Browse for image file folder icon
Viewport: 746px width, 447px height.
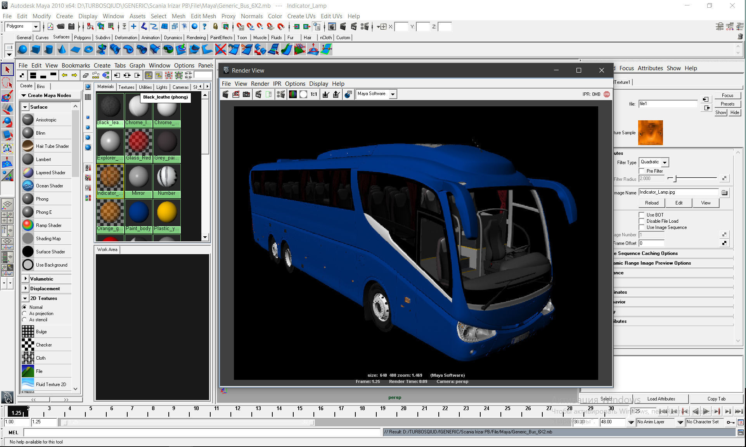[x=724, y=192]
